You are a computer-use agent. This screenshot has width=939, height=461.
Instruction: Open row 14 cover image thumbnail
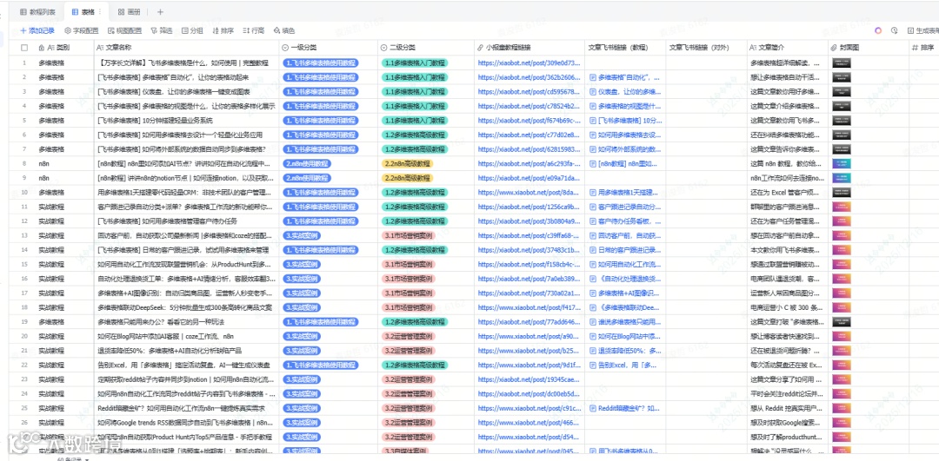(x=842, y=249)
